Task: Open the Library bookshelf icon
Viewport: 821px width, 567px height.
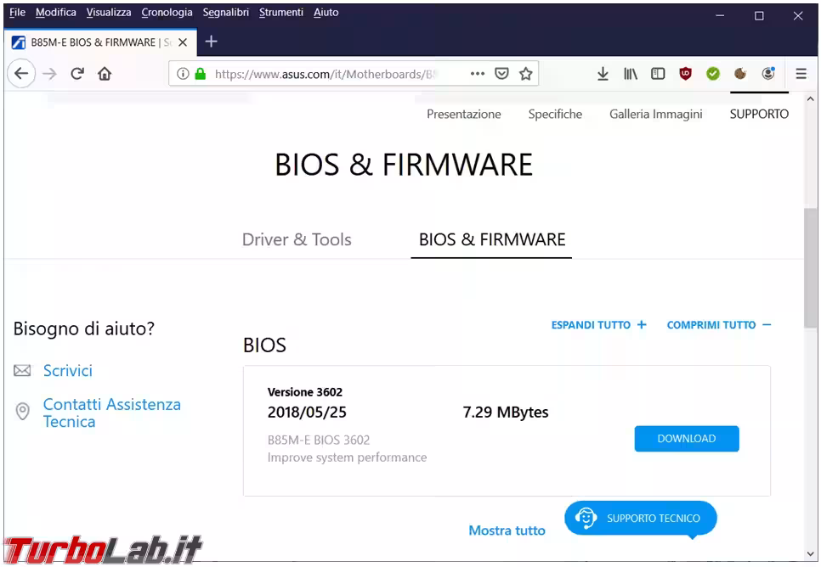Action: (x=630, y=74)
